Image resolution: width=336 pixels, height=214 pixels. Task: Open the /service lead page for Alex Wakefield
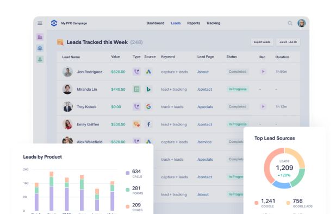(204, 142)
